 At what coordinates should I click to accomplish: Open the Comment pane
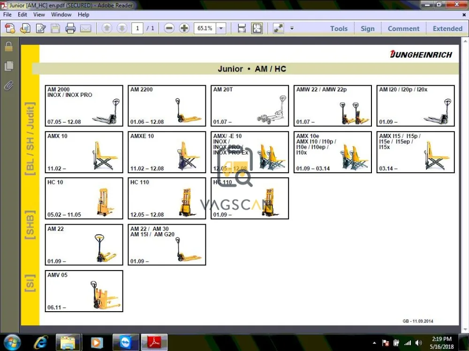click(403, 29)
